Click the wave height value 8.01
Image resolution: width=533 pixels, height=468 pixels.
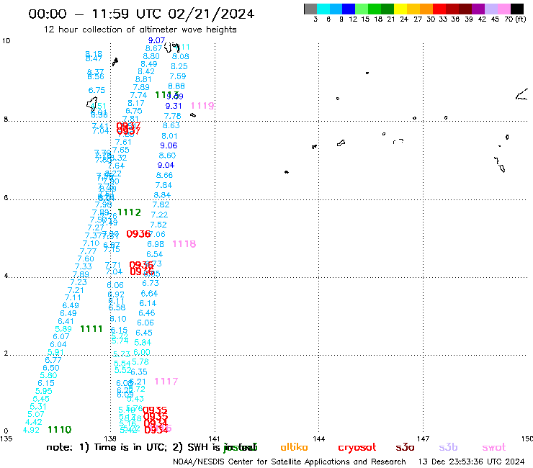169,136
